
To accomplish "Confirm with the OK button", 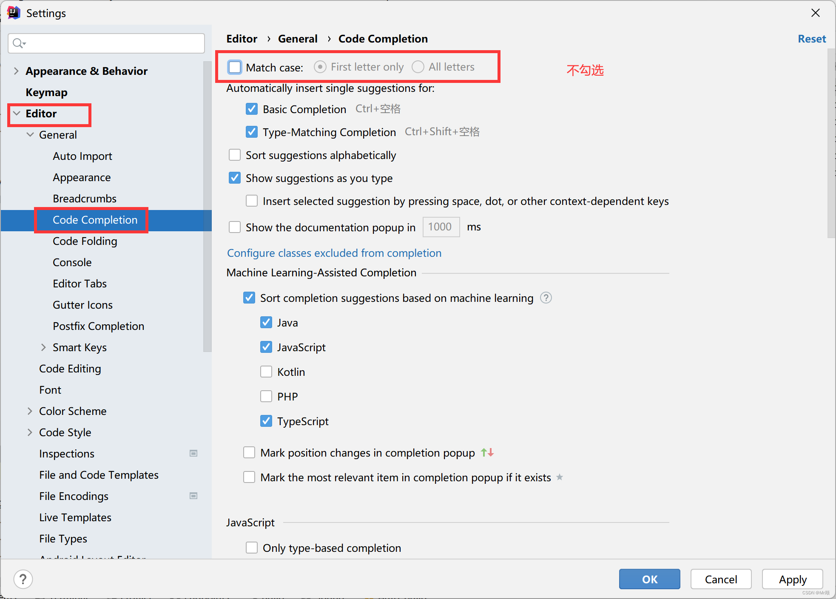I will click(649, 579).
